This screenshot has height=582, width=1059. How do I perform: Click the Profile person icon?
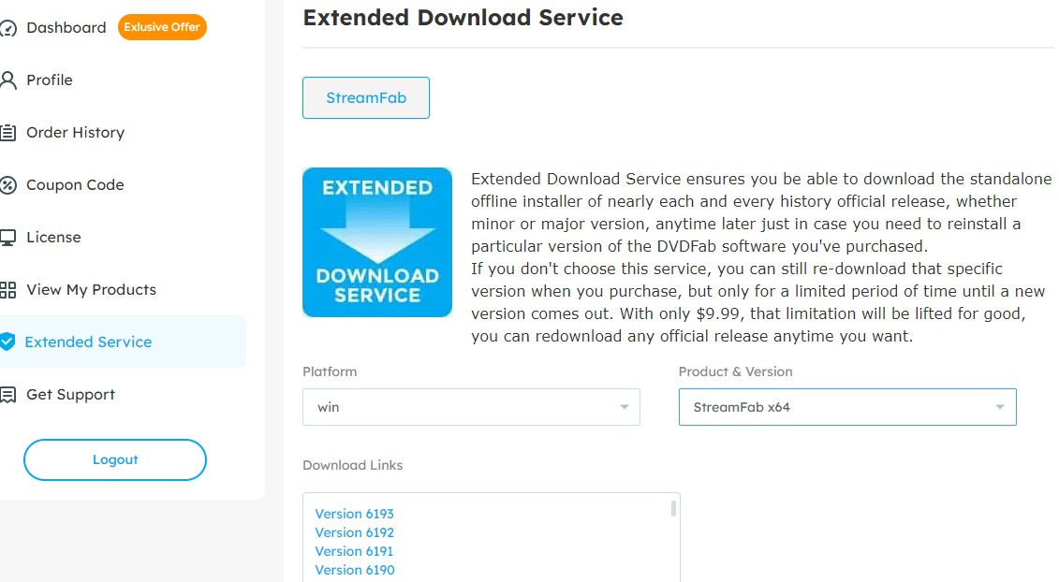(8, 80)
